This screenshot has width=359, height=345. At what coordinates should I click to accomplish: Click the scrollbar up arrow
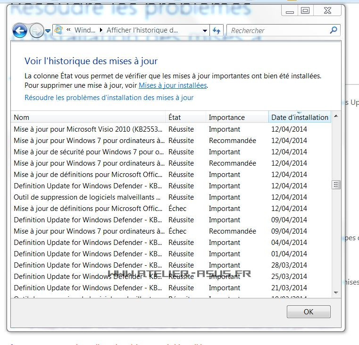[x=336, y=116]
